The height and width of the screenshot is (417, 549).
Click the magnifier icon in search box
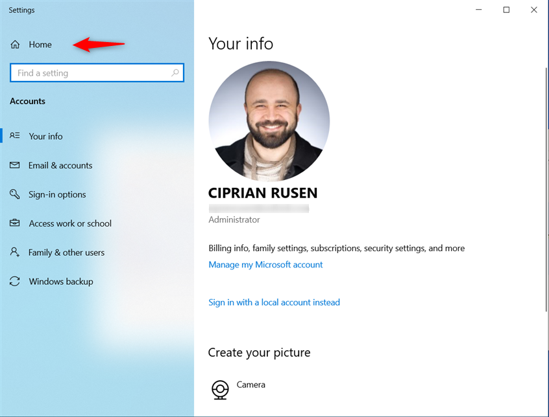click(x=175, y=73)
